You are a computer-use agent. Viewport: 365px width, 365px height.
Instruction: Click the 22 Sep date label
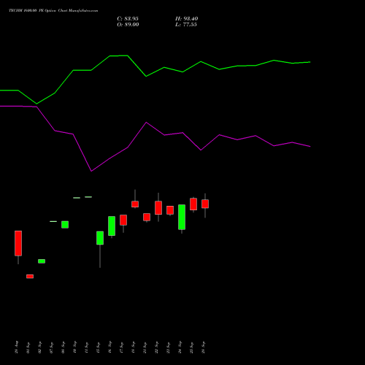[156, 347]
